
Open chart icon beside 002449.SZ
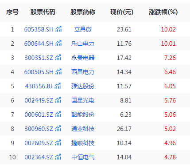tap(58, 100)
